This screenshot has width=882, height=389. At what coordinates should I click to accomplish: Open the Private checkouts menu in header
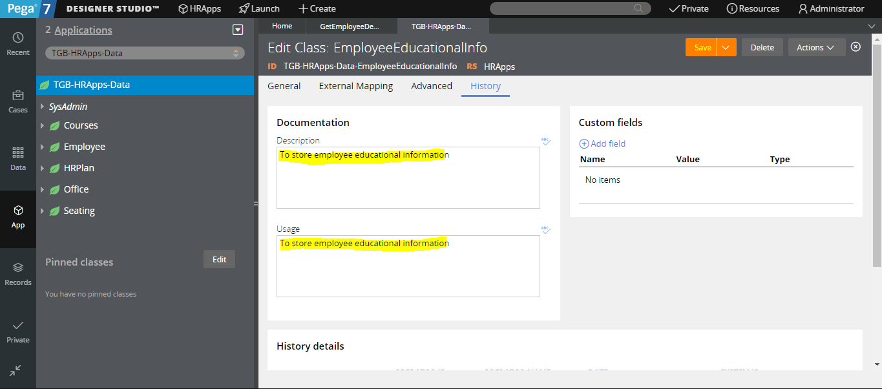[x=688, y=8]
